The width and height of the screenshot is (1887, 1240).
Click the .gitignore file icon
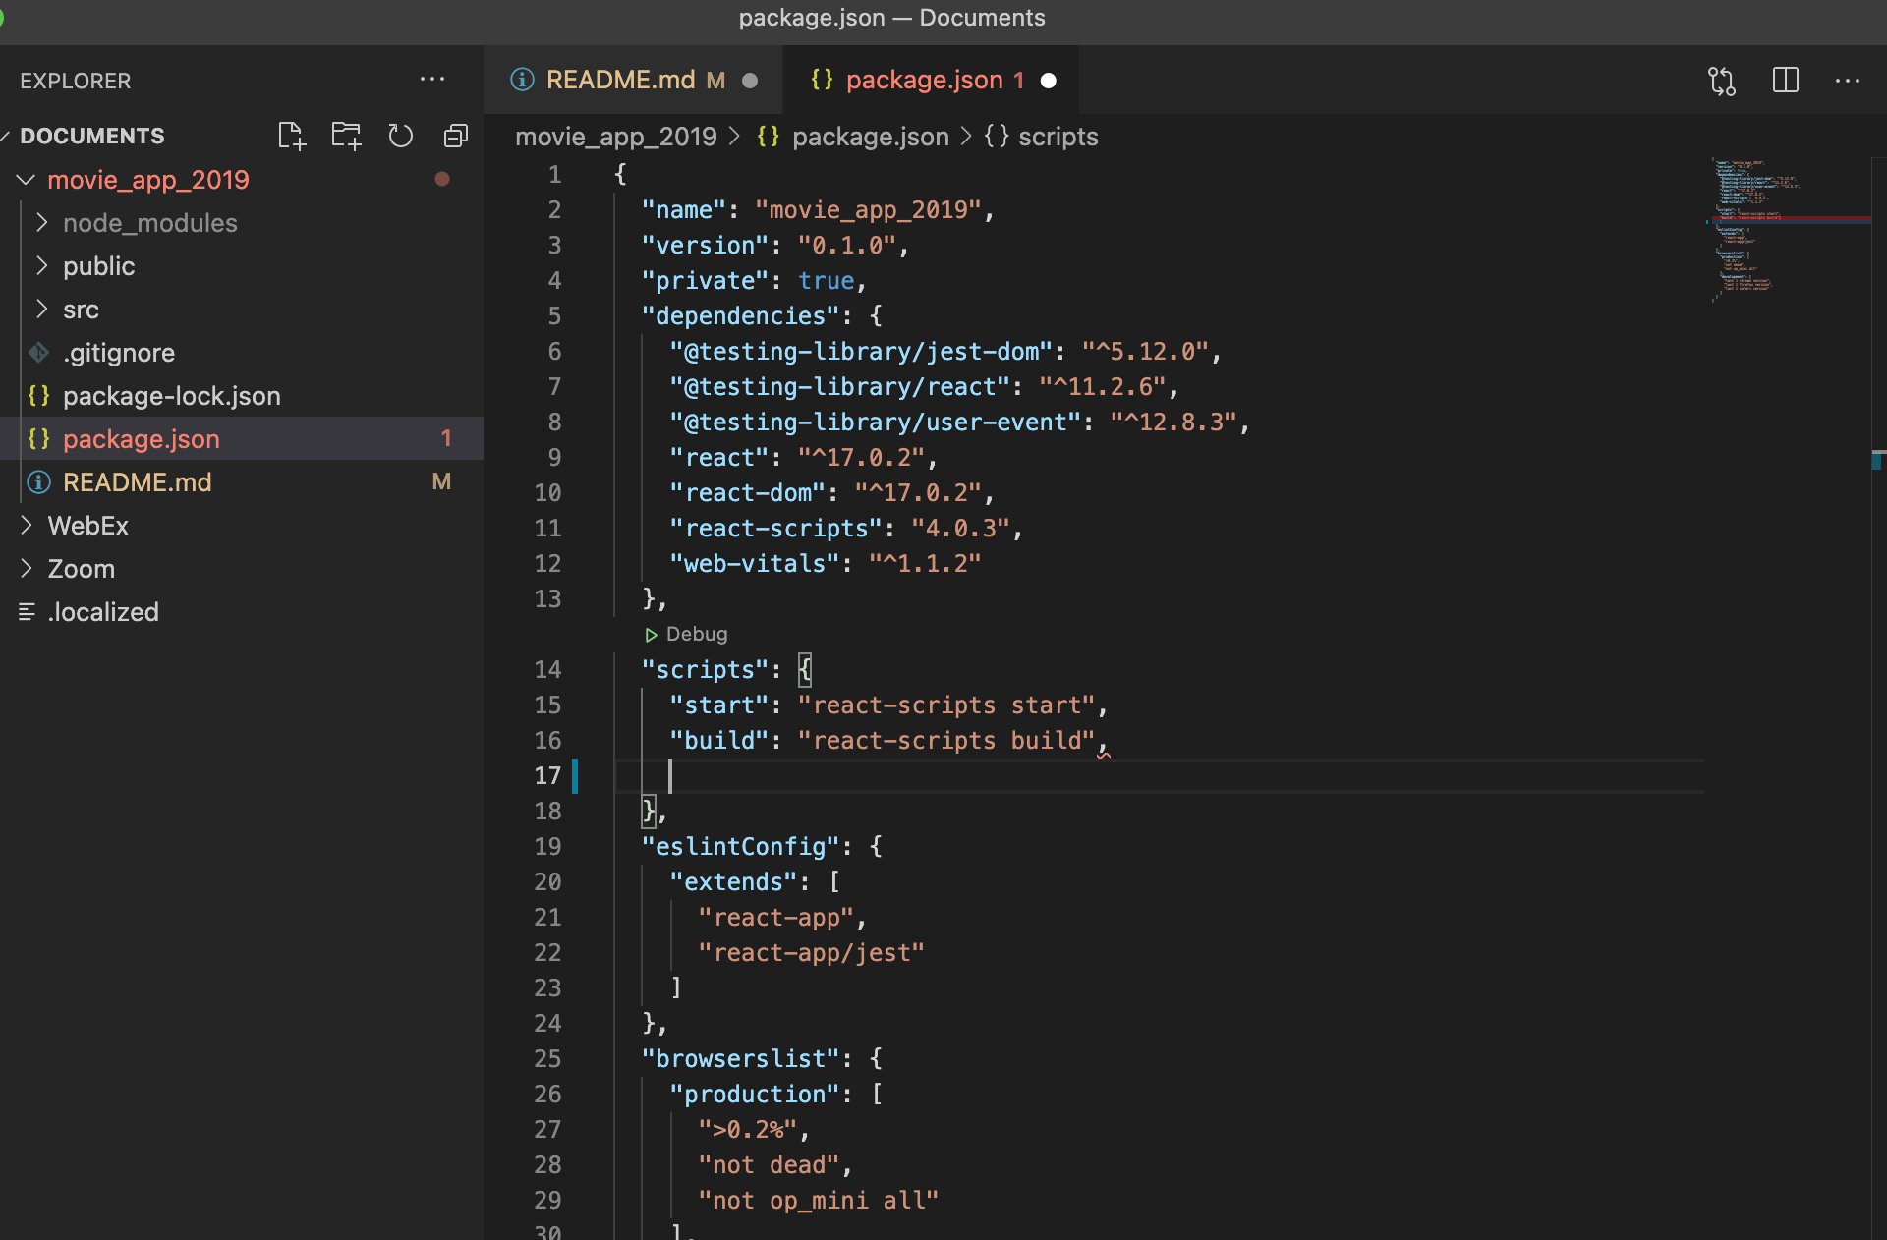39,352
